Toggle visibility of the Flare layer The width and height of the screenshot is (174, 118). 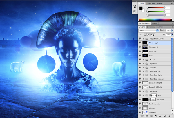pyautogui.click(x=140, y=56)
